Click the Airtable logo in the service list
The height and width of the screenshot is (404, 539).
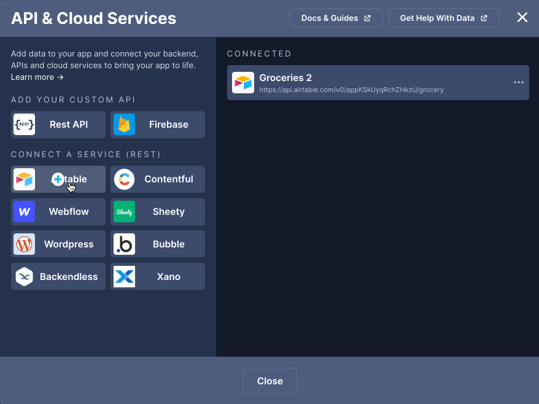coord(24,179)
